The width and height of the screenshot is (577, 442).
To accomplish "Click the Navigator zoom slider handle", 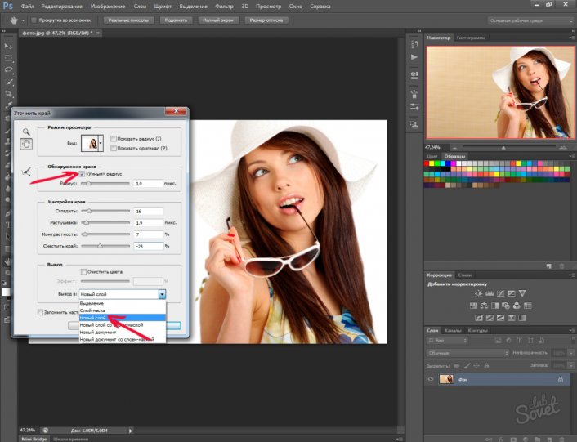I will click(x=503, y=147).
